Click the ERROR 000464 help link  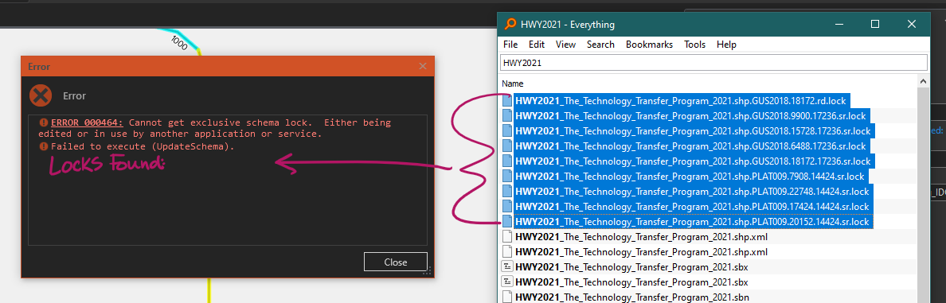coord(87,122)
